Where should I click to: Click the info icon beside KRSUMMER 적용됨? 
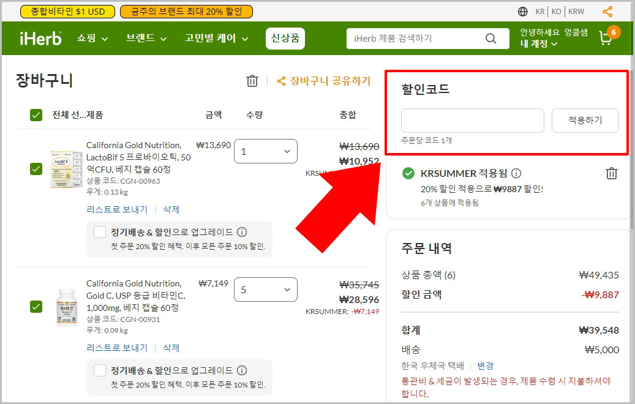516,173
